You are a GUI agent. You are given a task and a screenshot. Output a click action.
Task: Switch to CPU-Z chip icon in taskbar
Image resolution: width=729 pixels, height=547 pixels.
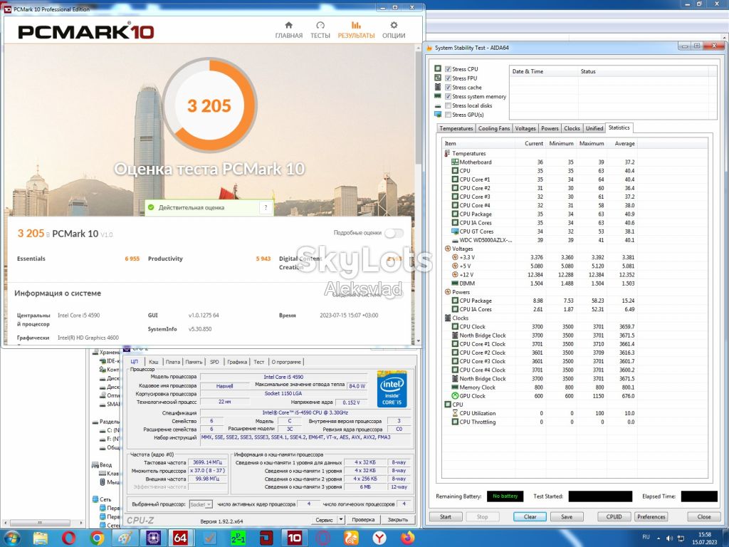point(152,538)
